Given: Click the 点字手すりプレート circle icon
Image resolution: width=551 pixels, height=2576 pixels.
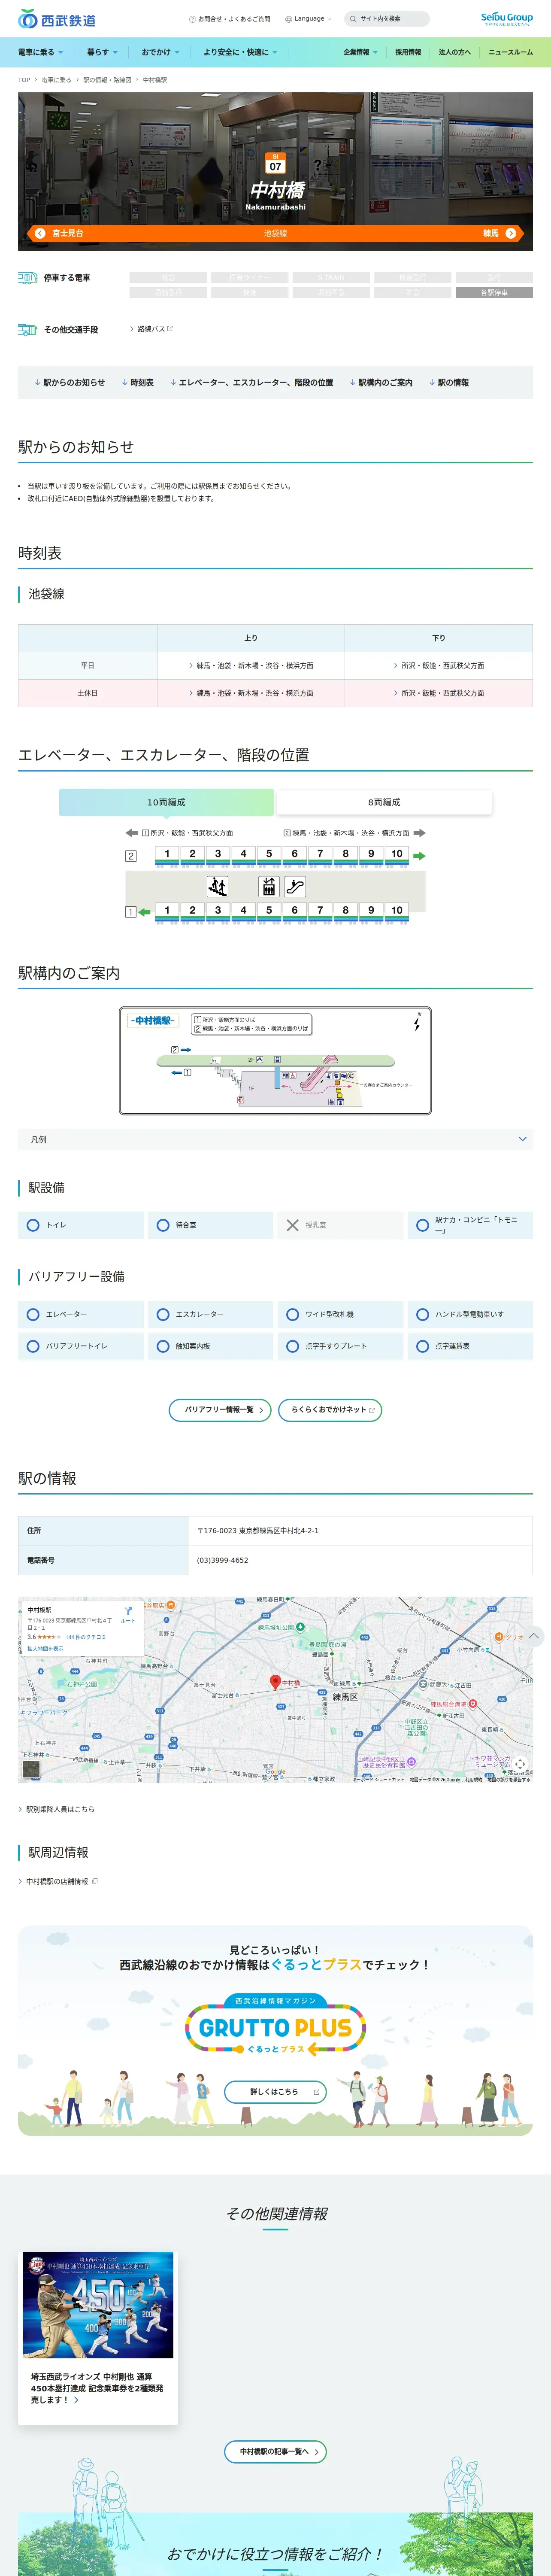Looking at the screenshot, I should (x=293, y=1347).
